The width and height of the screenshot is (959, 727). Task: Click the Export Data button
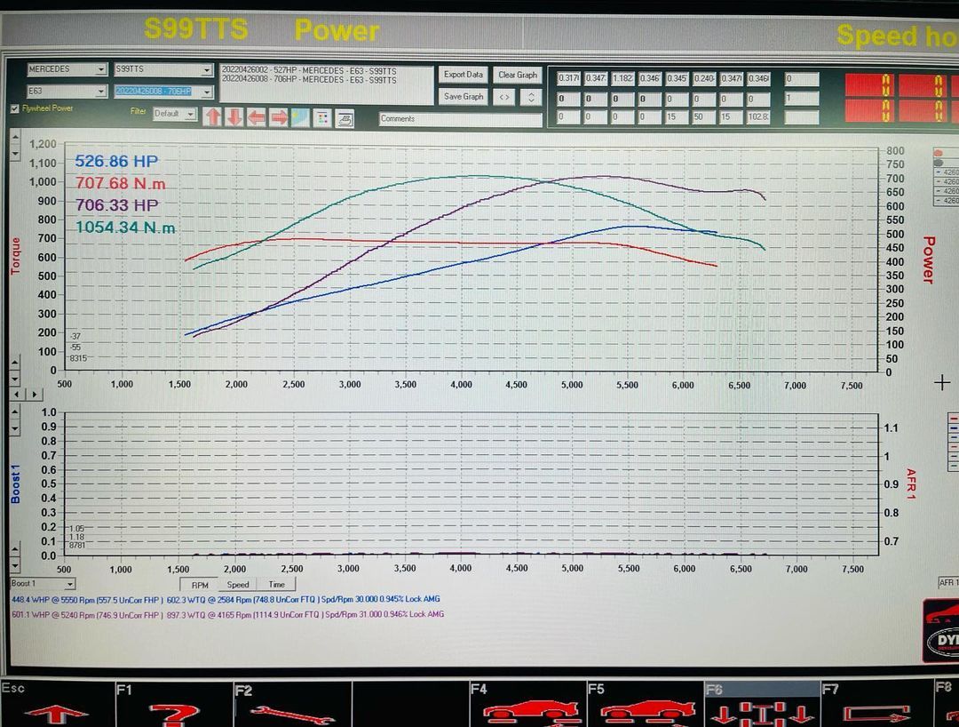463,75
